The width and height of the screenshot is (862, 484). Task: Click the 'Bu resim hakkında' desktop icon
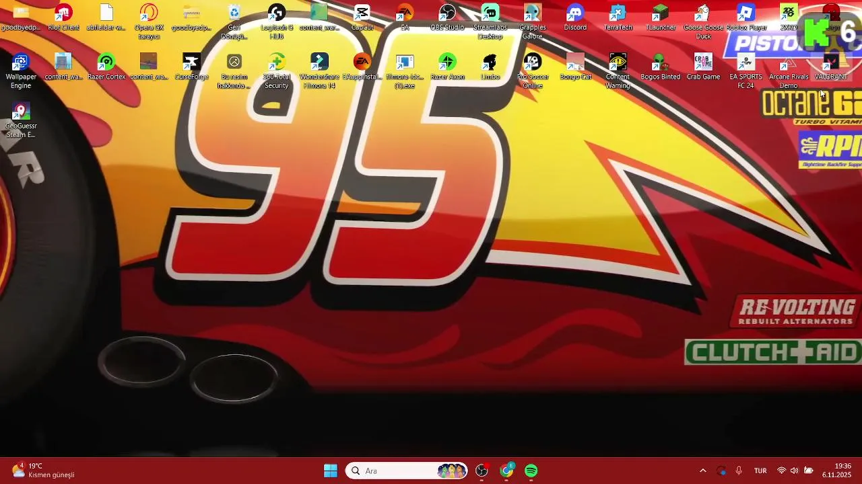pos(234,71)
